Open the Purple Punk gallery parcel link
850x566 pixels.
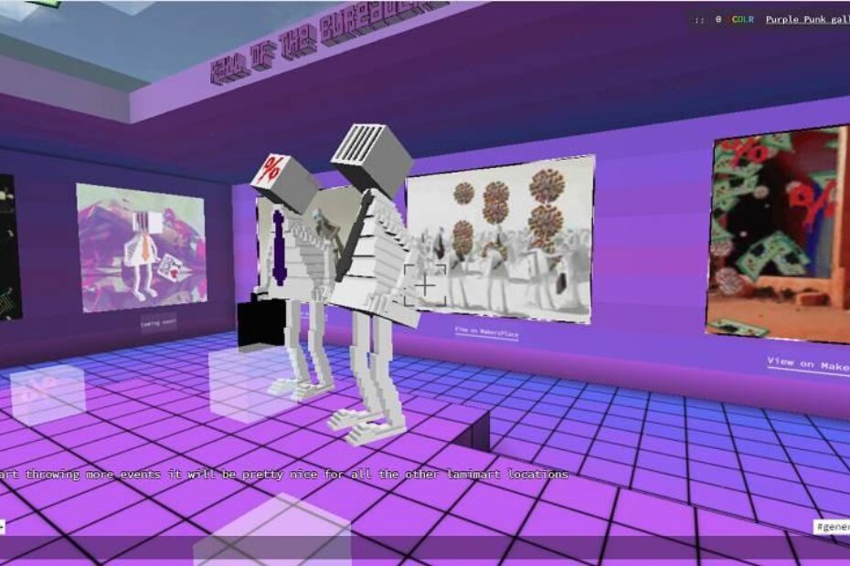tap(806, 19)
